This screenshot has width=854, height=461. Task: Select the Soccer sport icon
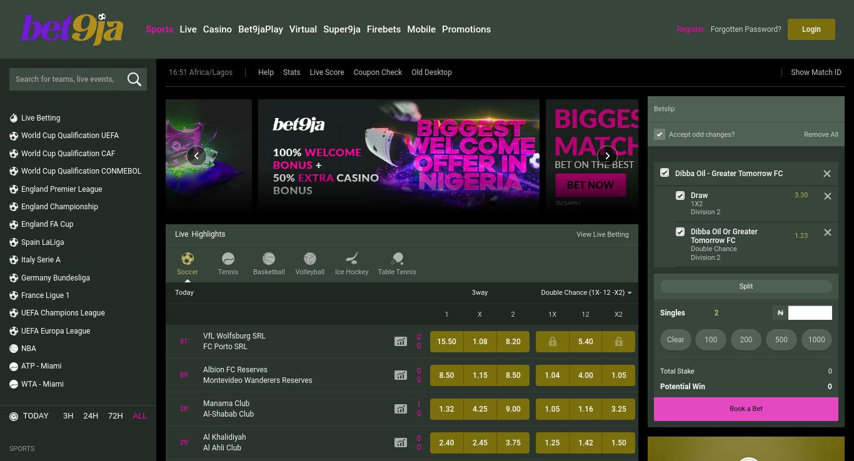click(x=187, y=264)
